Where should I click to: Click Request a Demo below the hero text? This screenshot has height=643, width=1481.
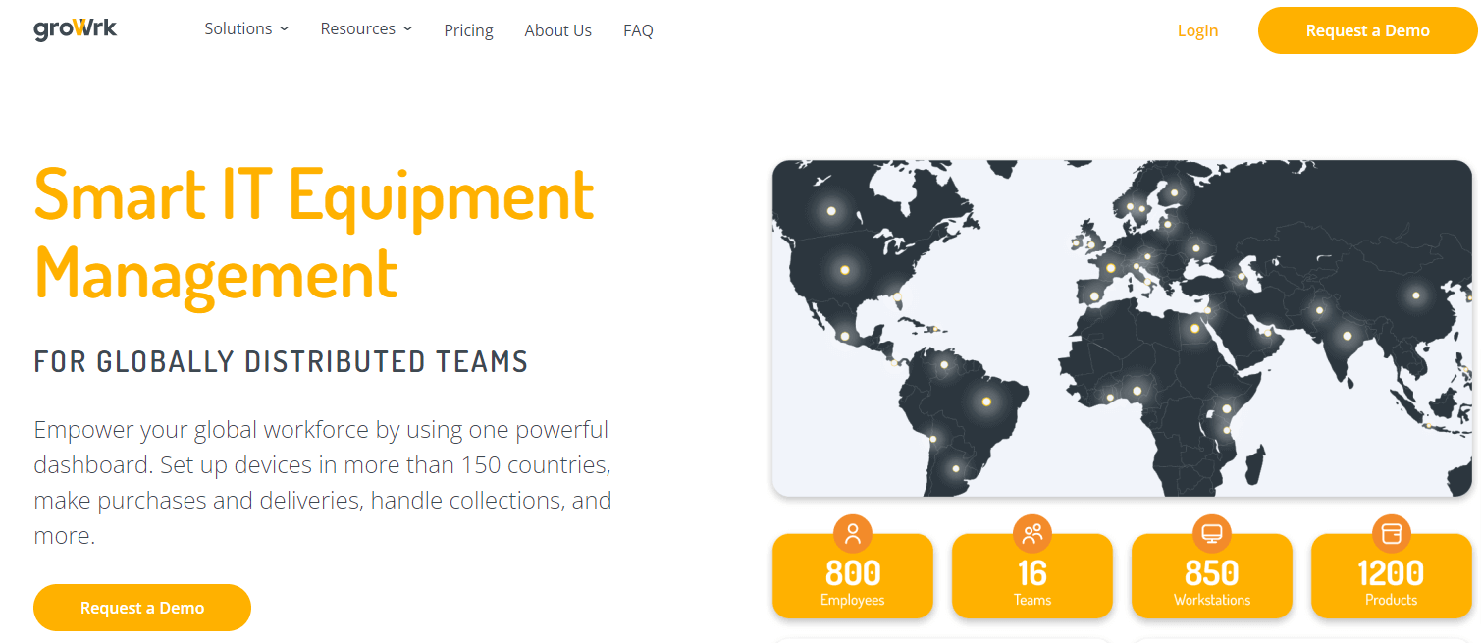click(141, 608)
